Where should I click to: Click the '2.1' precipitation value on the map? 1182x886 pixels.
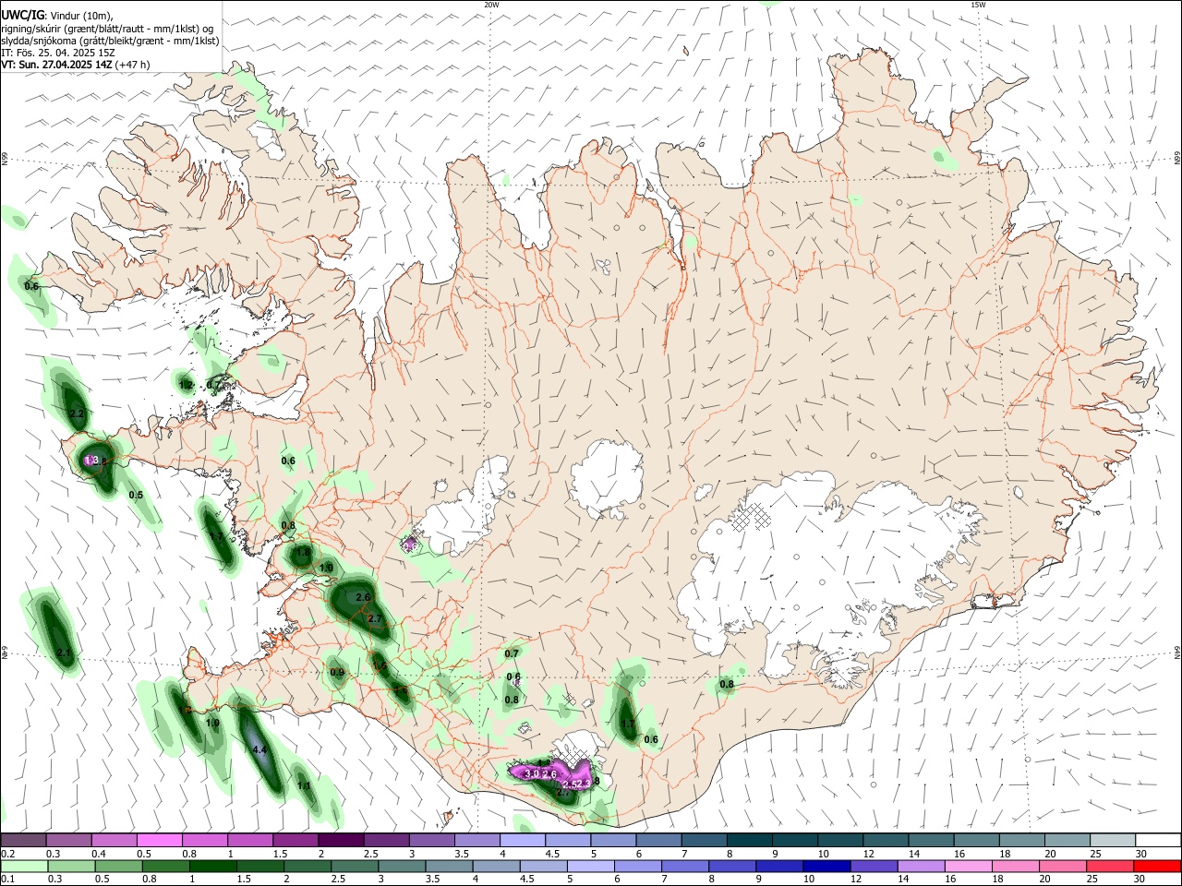64,653
